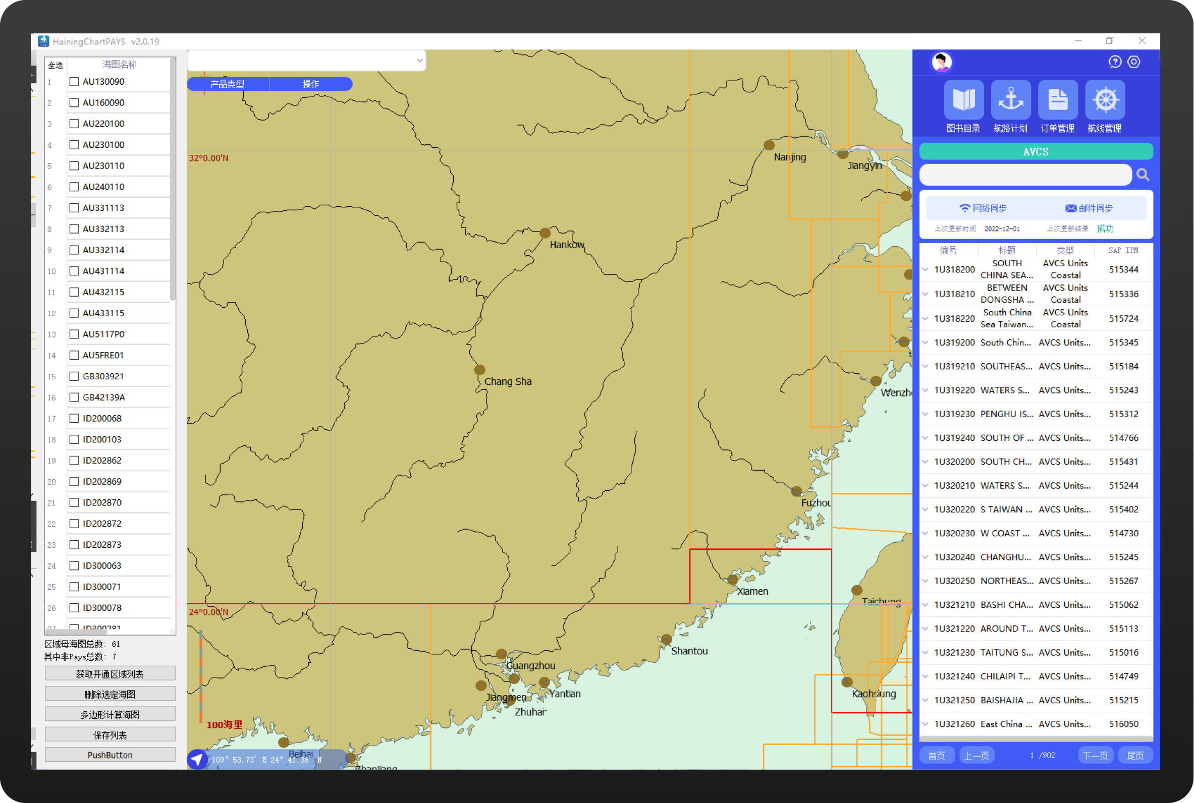This screenshot has height=803, width=1194.
Task: Click the 航路计划 anchor icon
Action: point(1010,99)
